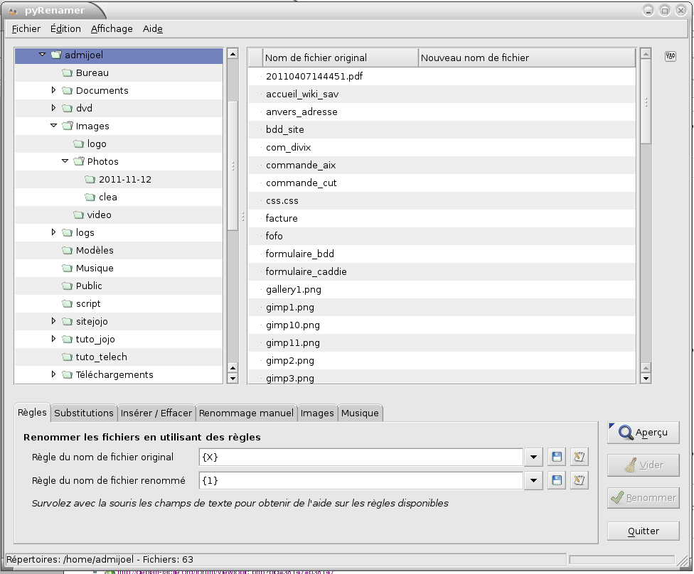This screenshot has width=694, height=574.
Task: Switch to the Insérer / Effacer tab
Action: click(156, 413)
